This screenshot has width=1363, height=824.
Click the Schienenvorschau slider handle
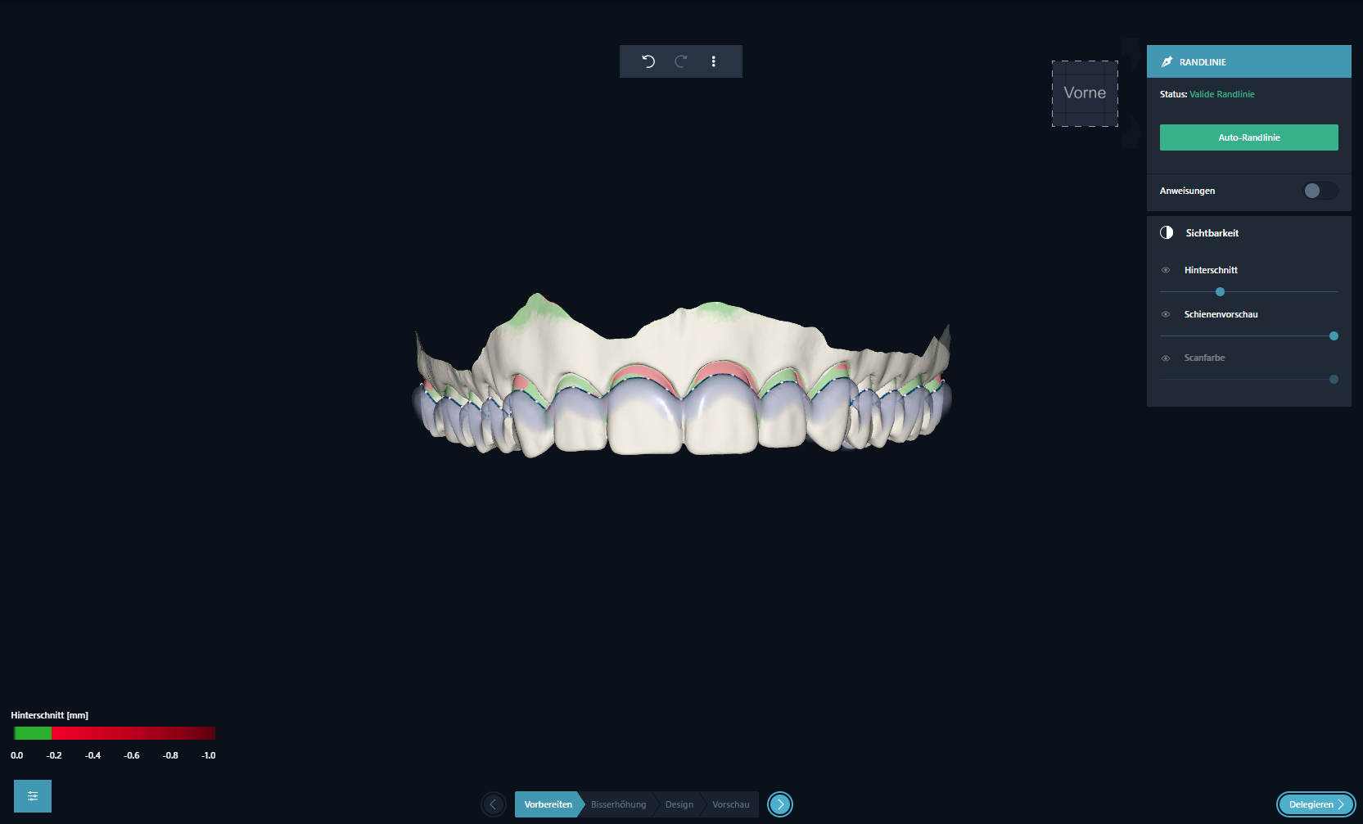click(1334, 336)
